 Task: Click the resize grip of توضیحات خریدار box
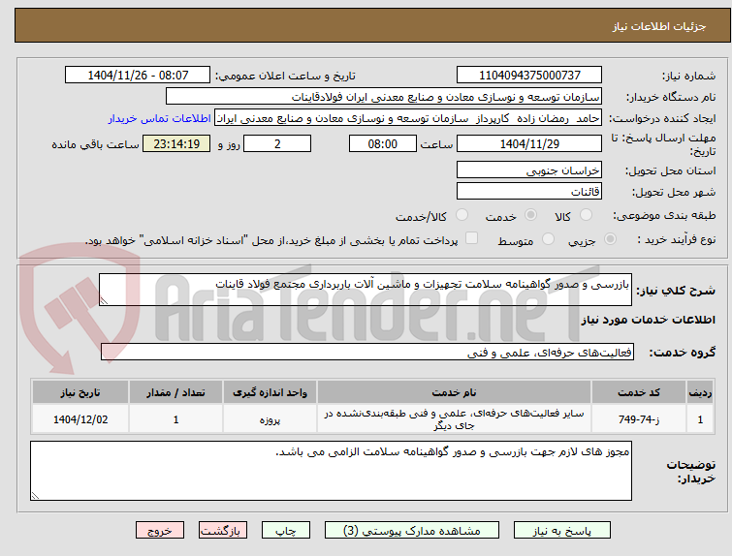point(35,495)
